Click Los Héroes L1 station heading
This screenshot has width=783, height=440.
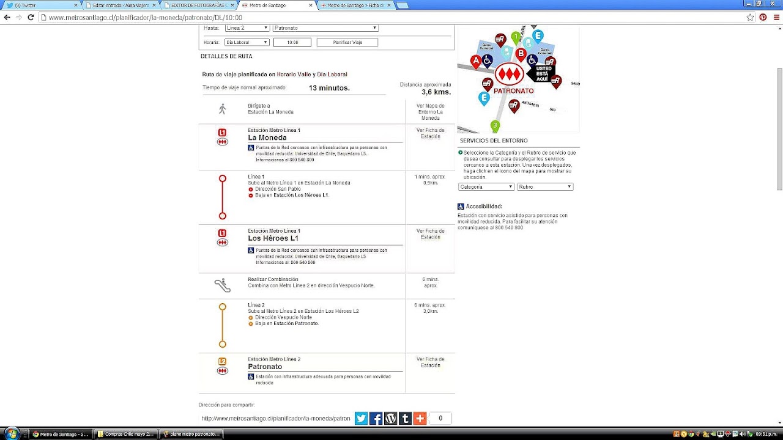coord(273,238)
